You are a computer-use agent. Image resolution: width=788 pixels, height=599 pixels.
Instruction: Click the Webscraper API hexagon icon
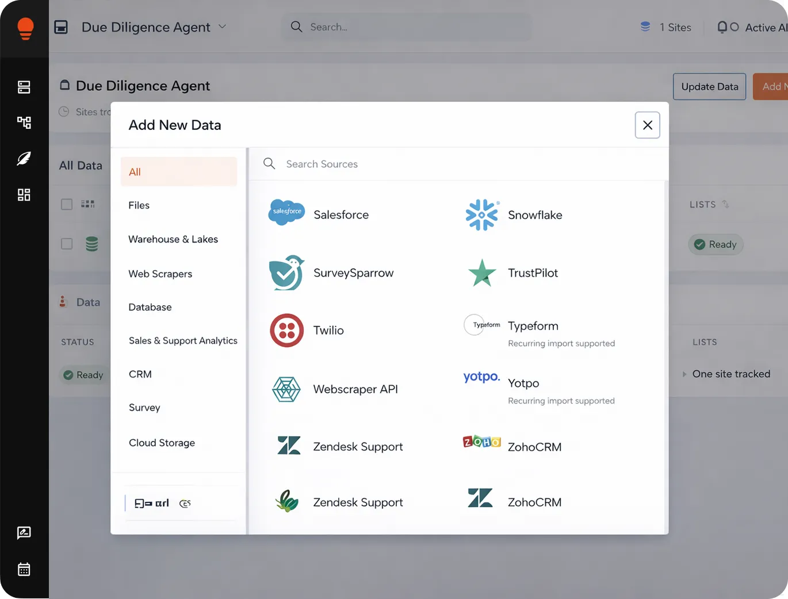286,389
